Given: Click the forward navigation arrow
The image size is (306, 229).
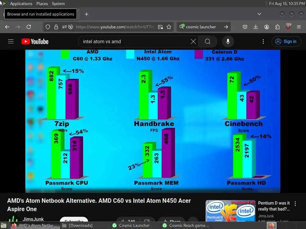Looking at the screenshot, I should (x=18, y=27).
